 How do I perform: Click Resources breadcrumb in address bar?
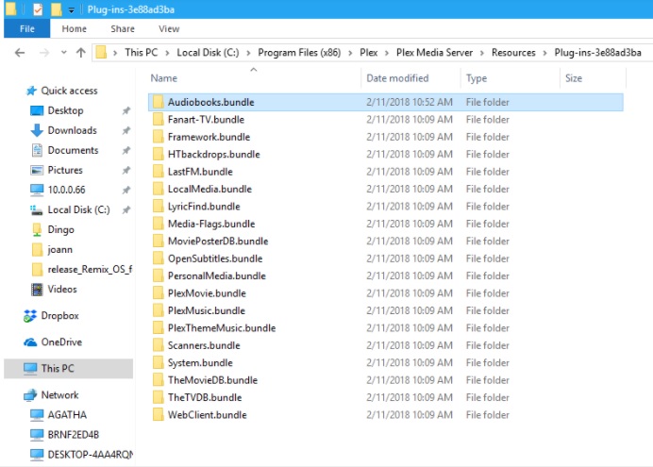click(513, 53)
